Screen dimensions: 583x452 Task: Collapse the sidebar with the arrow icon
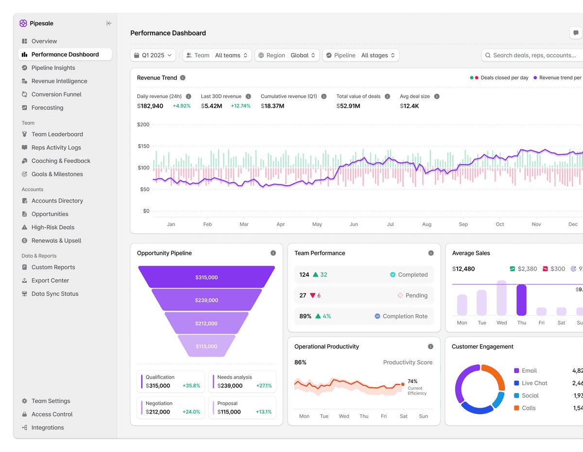pyautogui.click(x=109, y=23)
